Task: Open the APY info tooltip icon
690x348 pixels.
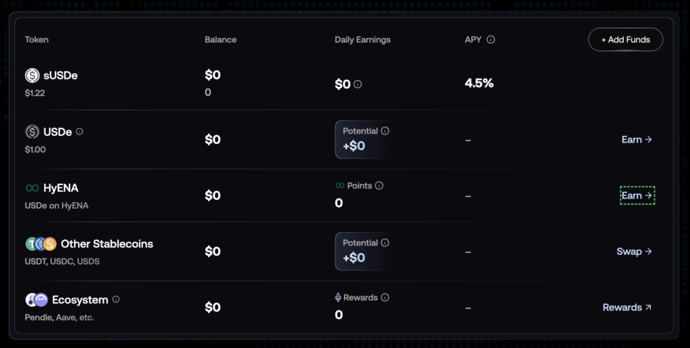Action: 491,40
